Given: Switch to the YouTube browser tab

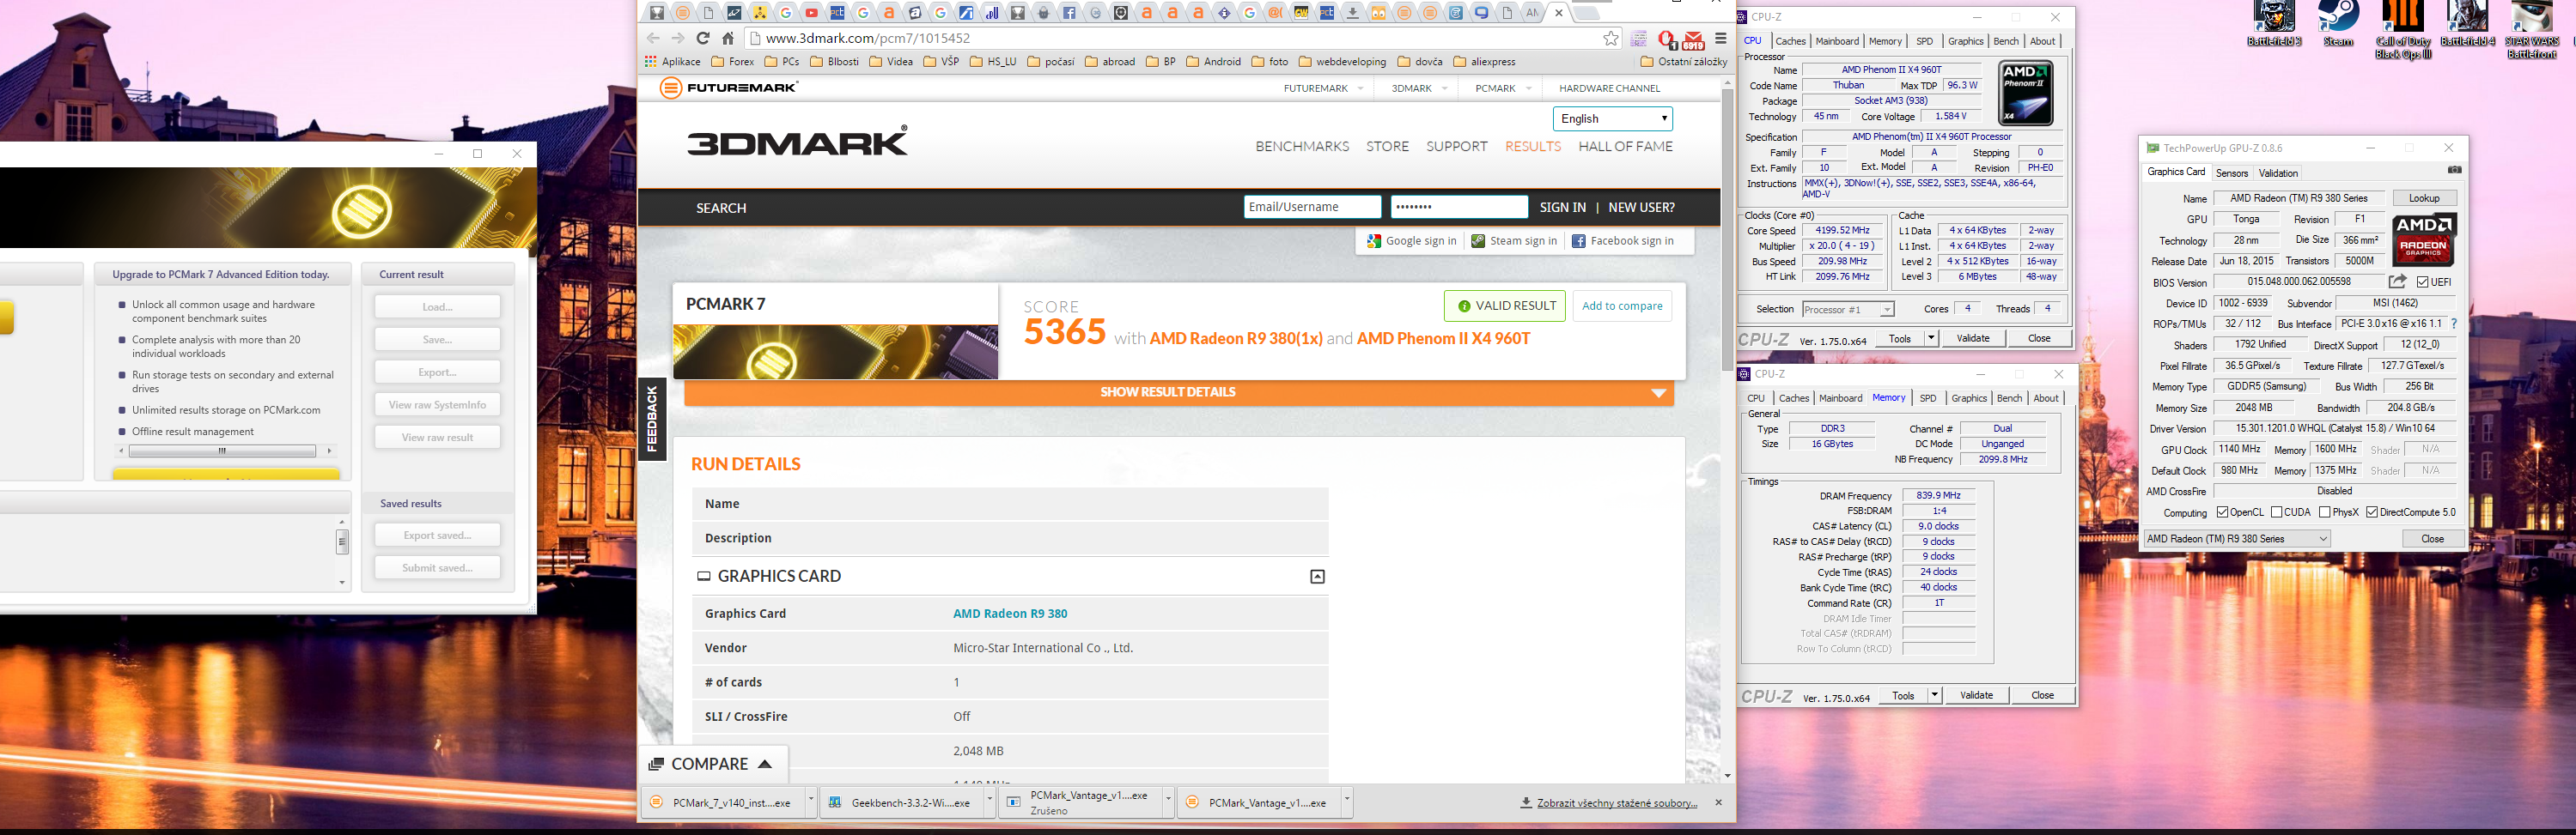Looking at the screenshot, I should [811, 13].
